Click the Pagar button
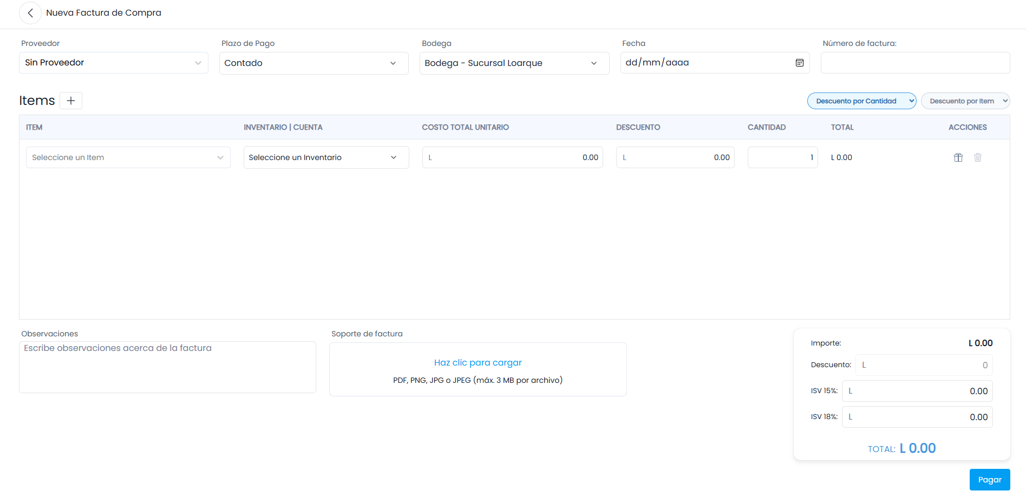 coord(990,480)
